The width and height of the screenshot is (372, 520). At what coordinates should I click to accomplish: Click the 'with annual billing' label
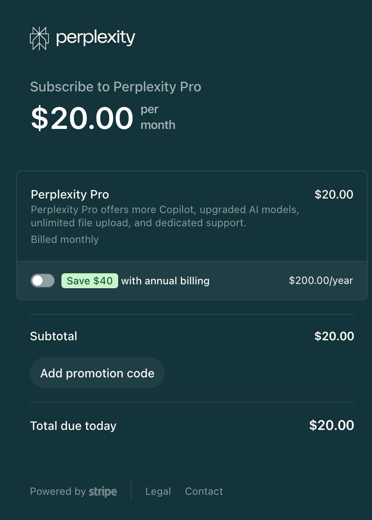coord(166,280)
